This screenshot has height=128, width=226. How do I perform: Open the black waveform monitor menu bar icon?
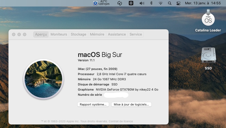click(x=131, y=3)
